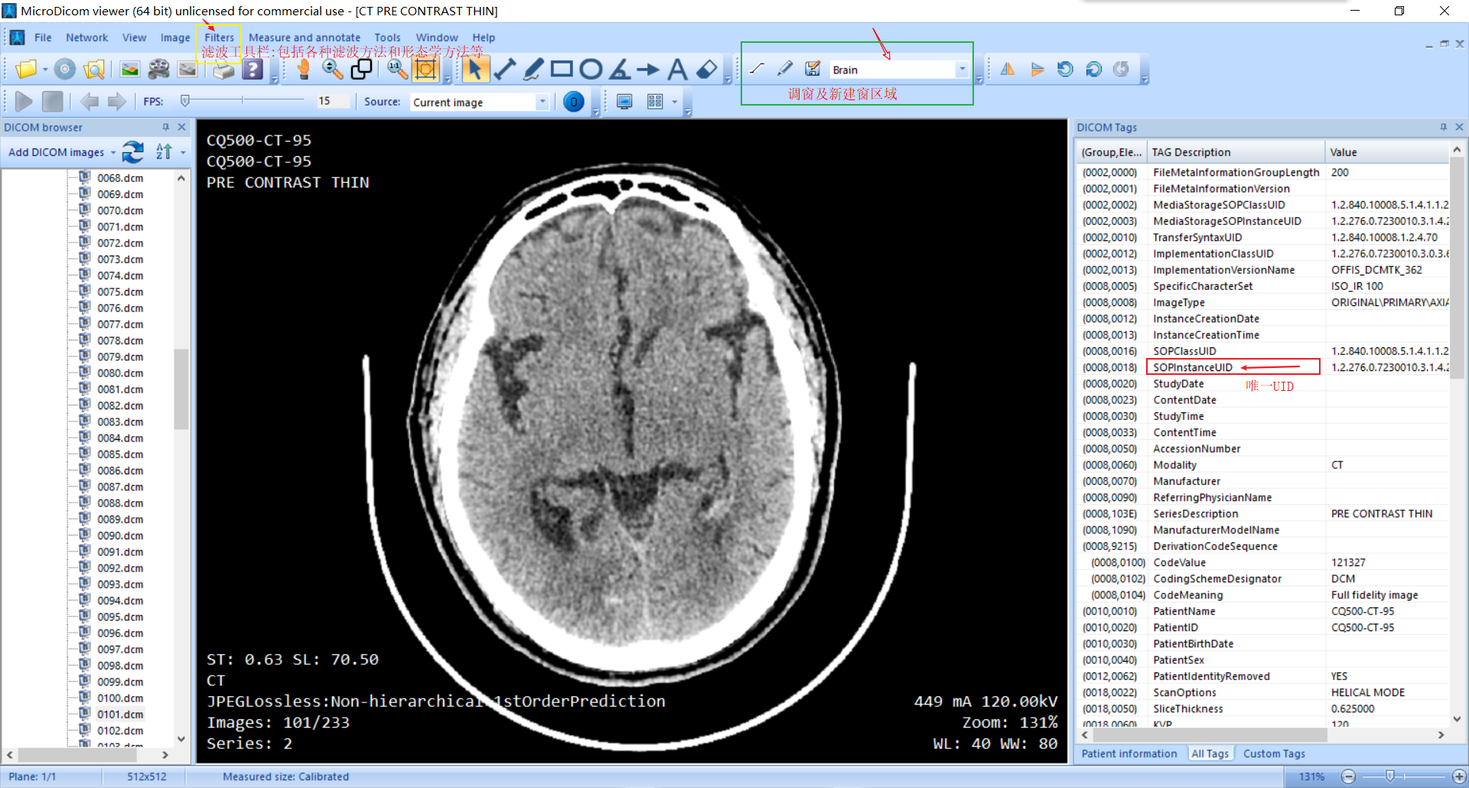Screen dimensions: 1469x788
Task: Pin the DICOM browser panel
Action: point(165,127)
